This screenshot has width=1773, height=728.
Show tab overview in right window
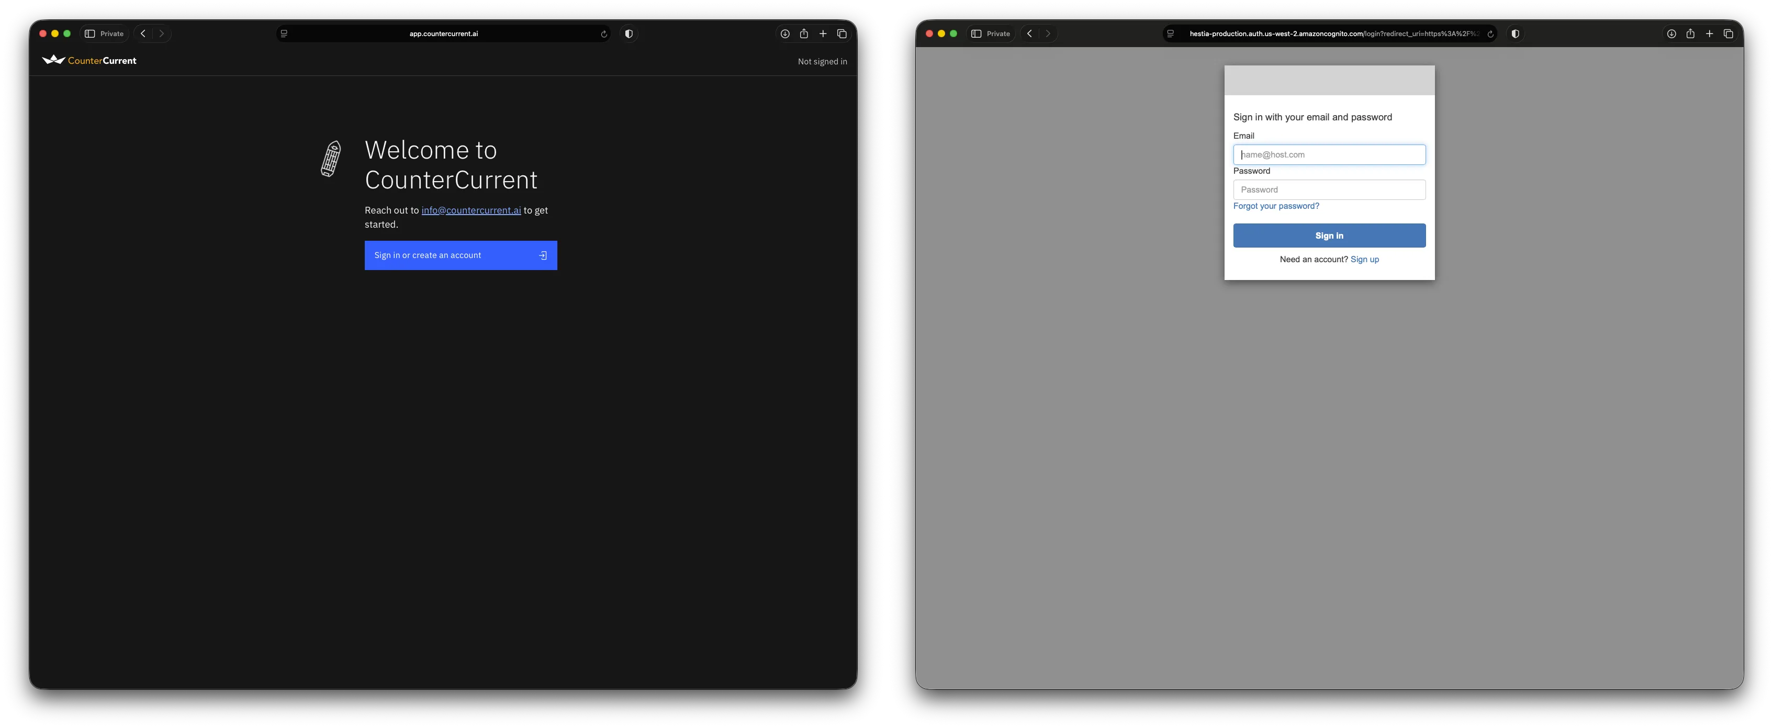[1729, 33]
